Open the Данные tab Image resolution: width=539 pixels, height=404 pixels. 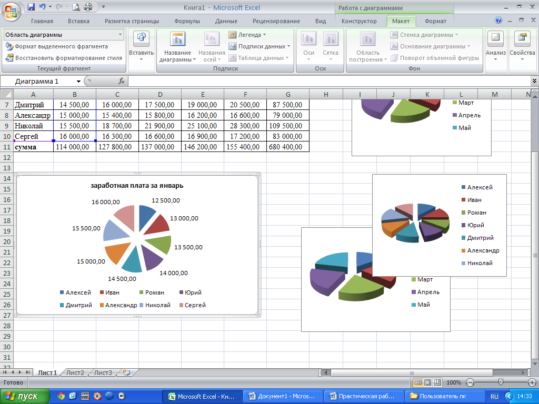[226, 21]
